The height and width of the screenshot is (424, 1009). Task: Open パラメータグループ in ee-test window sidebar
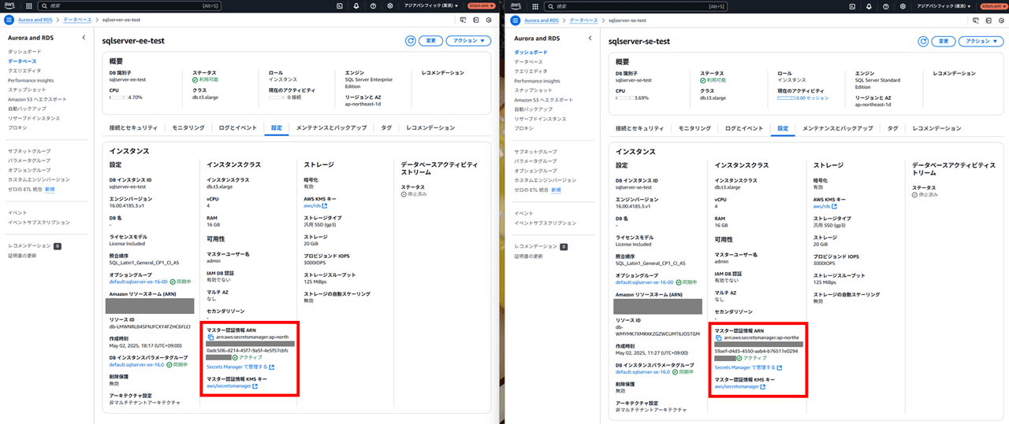click(x=28, y=160)
